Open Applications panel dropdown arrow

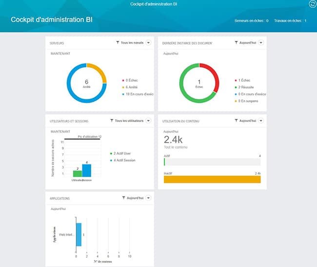click(148, 198)
